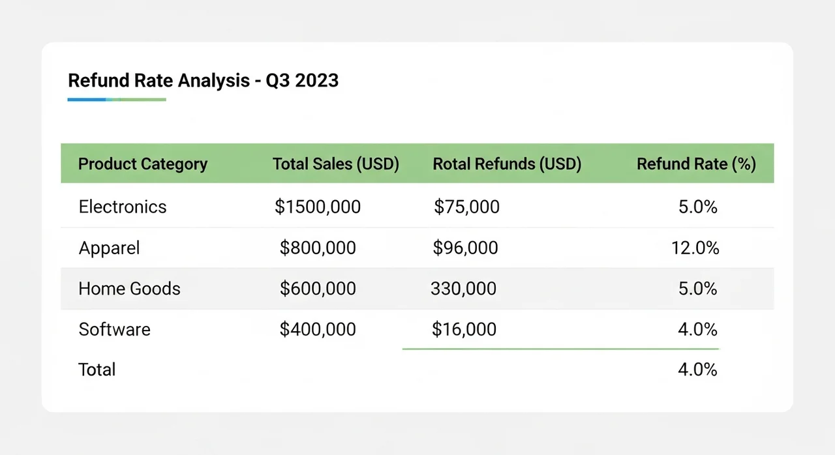Image resolution: width=835 pixels, height=455 pixels.
Task: Click the 5.0% refund rate for Electronics
Action: tap(698, 207)
